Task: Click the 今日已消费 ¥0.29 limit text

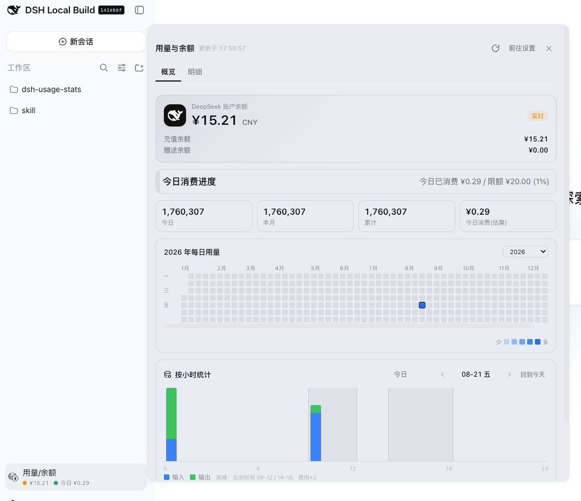Action: click(x=484, y=181)
